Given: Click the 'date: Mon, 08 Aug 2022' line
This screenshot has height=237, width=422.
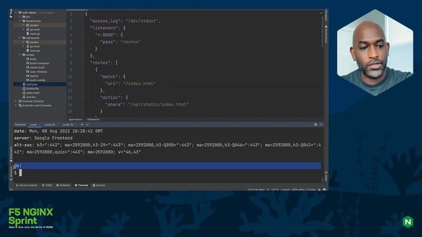Looking at the screenshot, I should 59,131.
